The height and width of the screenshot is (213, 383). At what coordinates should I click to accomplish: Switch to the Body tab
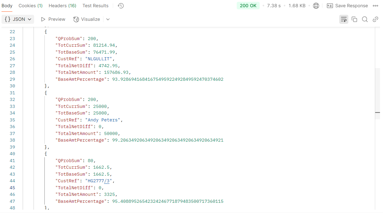(7, 6)
